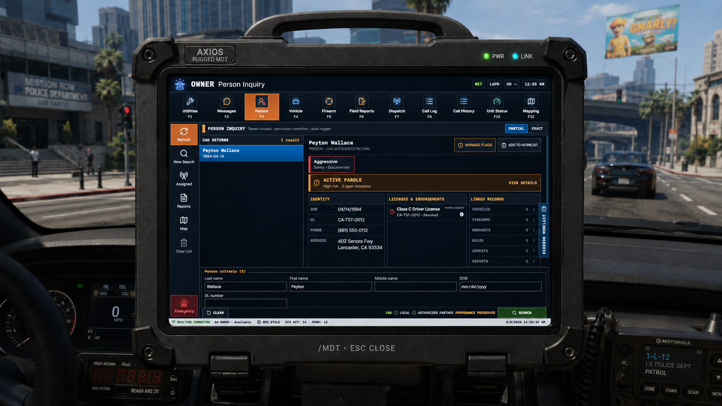Click the green Search button
The width and height of the screenshot is (722, 406).
coord(522,313)
